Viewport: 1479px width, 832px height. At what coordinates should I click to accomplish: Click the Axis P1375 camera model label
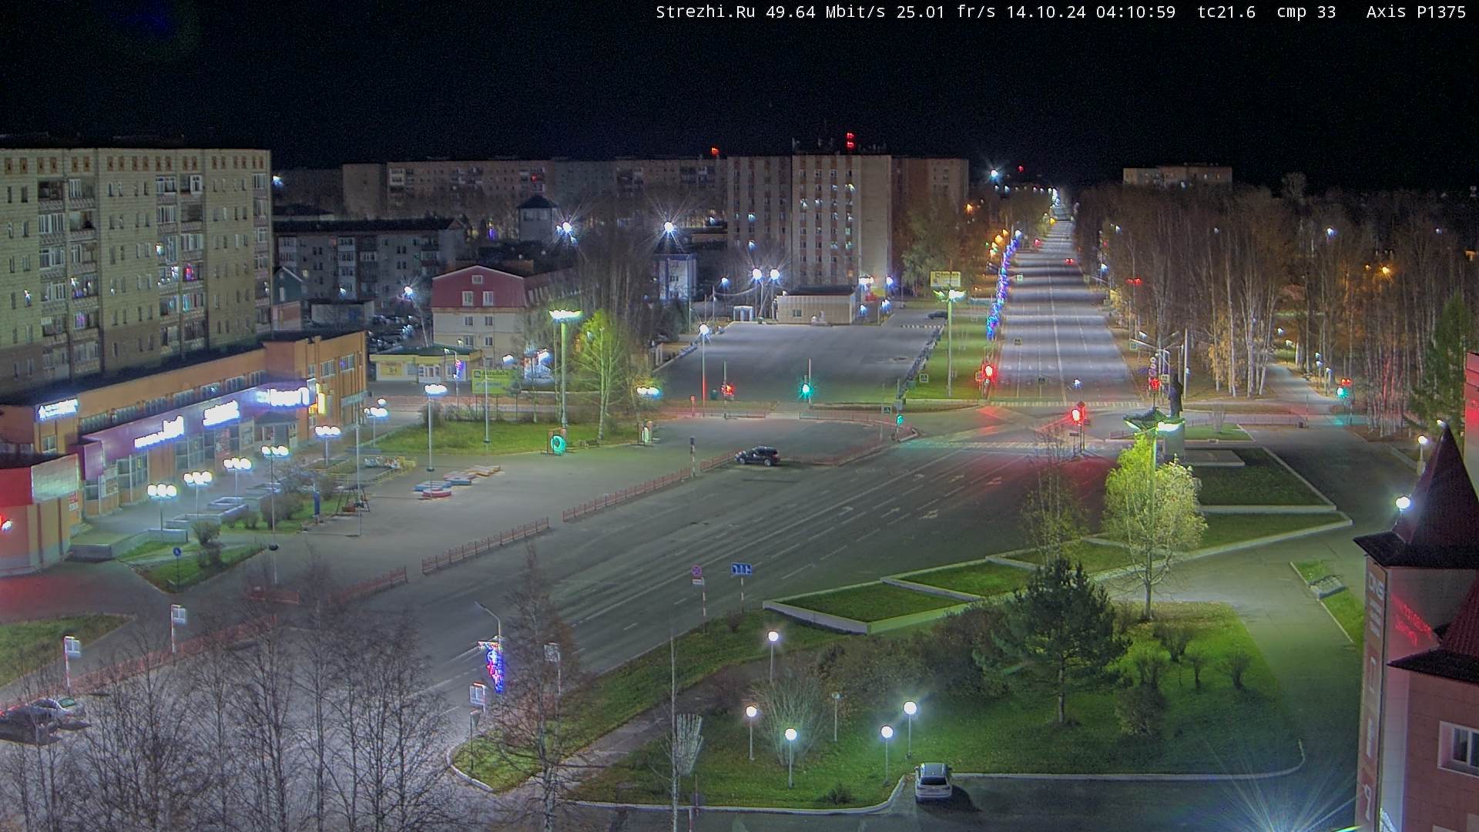(1416, 12)
